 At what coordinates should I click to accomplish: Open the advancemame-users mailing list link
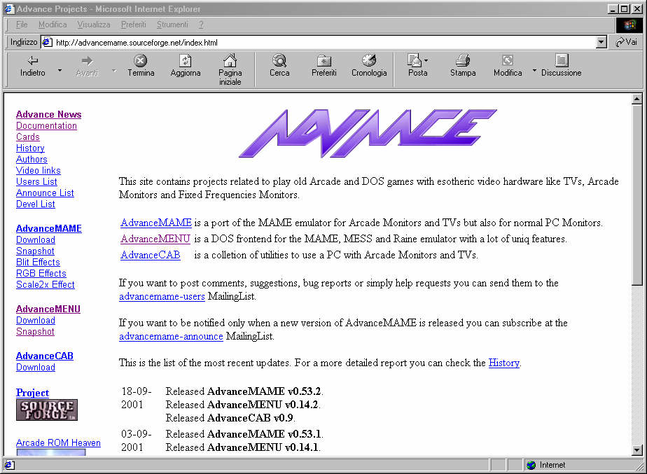click(x=162, y=296)
